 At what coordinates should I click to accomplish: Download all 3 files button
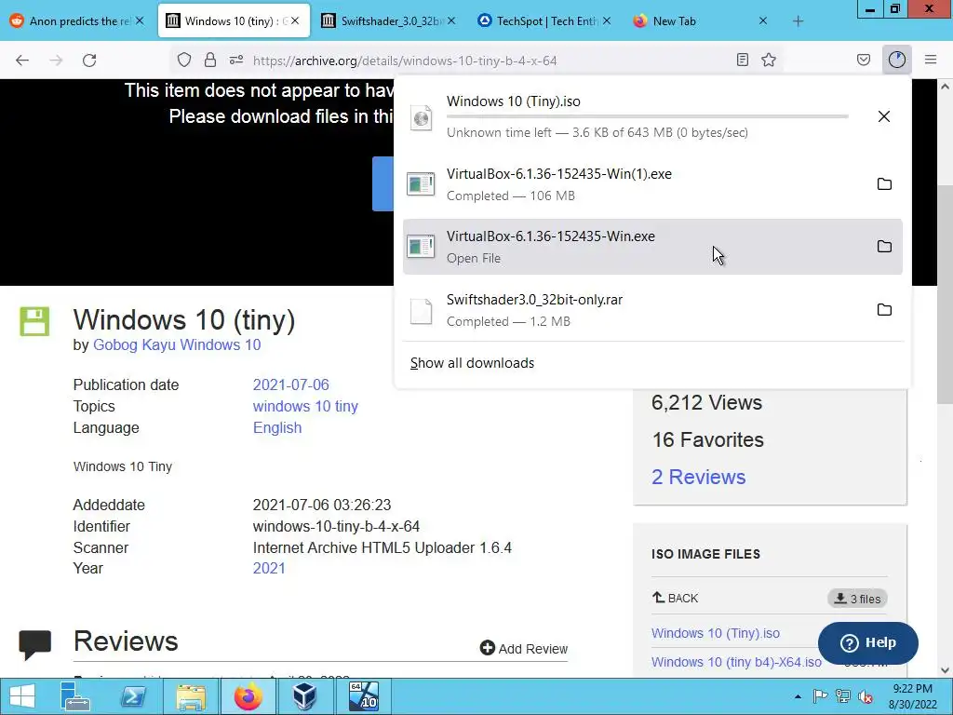click(857, 599)
